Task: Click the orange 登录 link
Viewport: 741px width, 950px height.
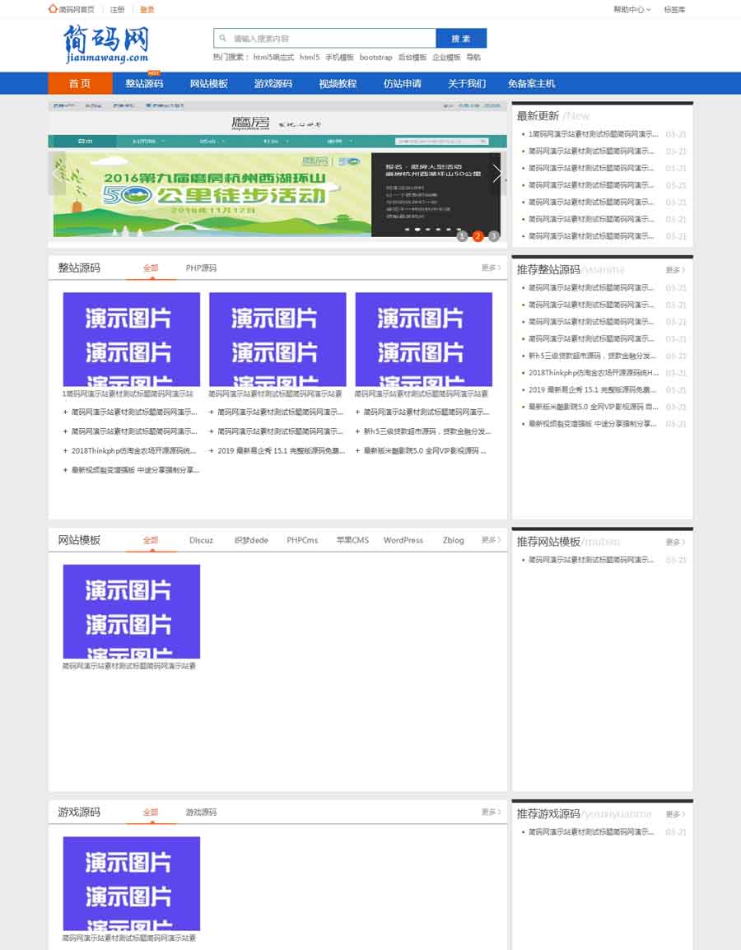Action: (x=147, y=10)
